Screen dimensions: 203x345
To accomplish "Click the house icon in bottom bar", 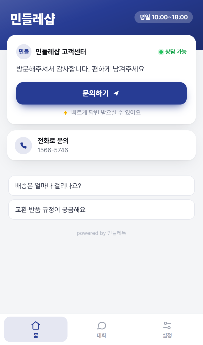I will tap(36, 325).
